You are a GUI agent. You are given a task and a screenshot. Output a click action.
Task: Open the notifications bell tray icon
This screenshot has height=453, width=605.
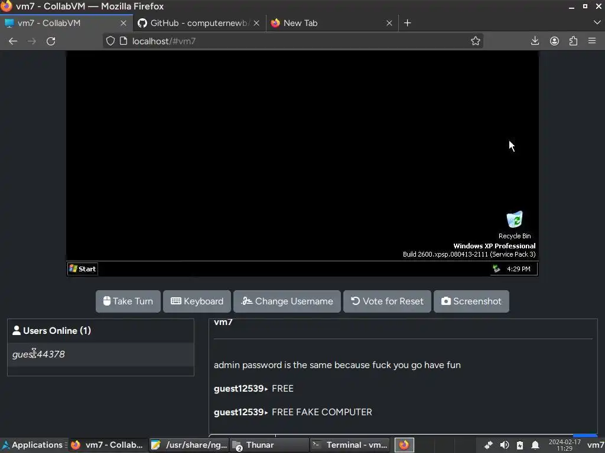(x=535, y=445)
